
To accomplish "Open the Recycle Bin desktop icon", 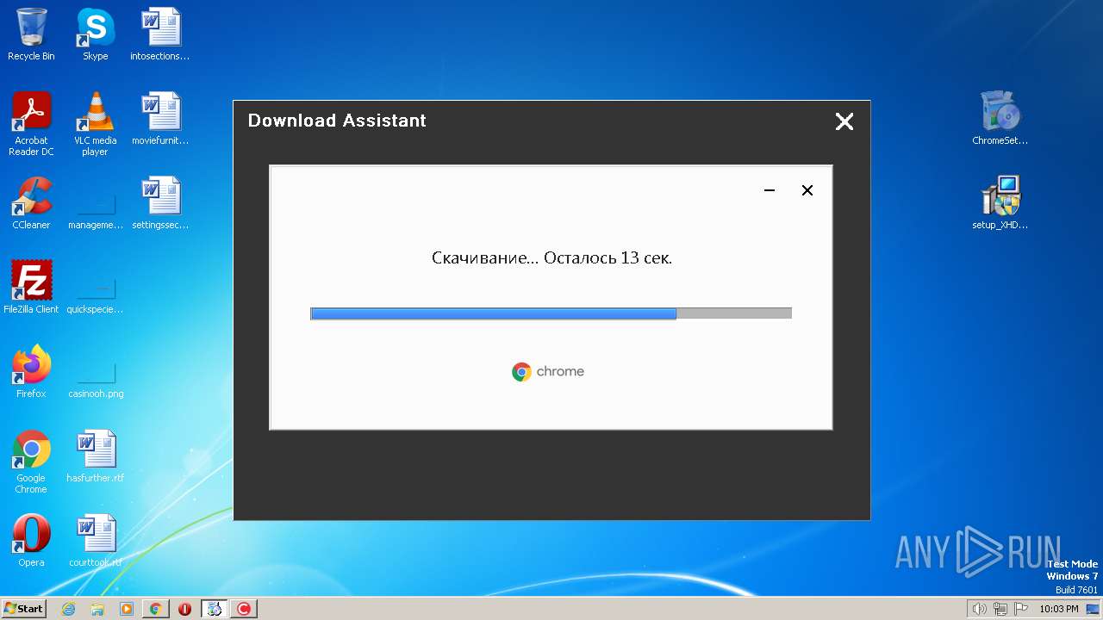I will point(31,34).
